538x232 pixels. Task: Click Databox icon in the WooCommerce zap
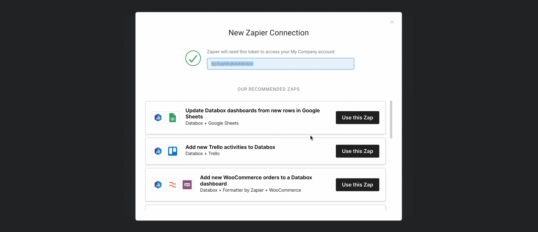click(158, 185)
